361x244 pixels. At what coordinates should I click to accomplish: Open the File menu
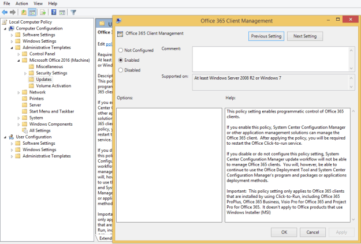pos(7,3)
